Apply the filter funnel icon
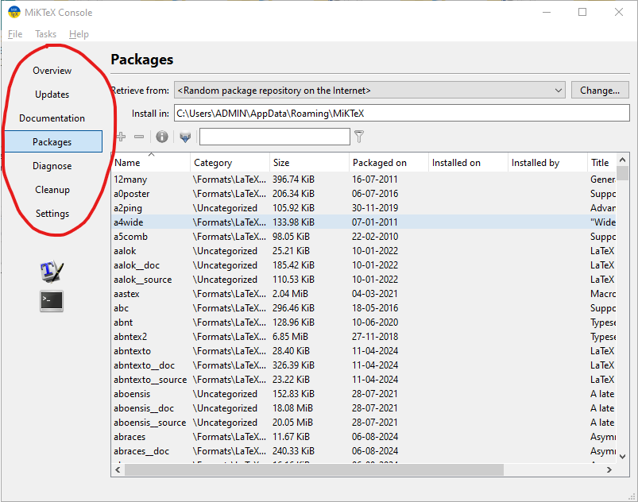The height and width of the screenshot is (502, 638). tap(359, 137)
